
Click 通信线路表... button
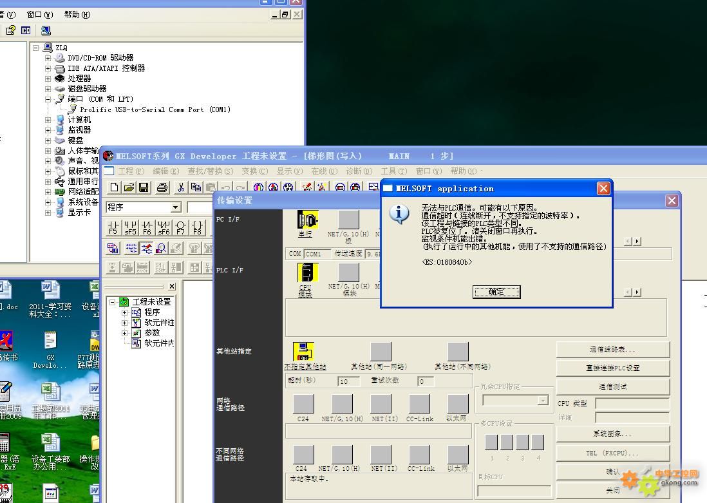coord(613,350)
